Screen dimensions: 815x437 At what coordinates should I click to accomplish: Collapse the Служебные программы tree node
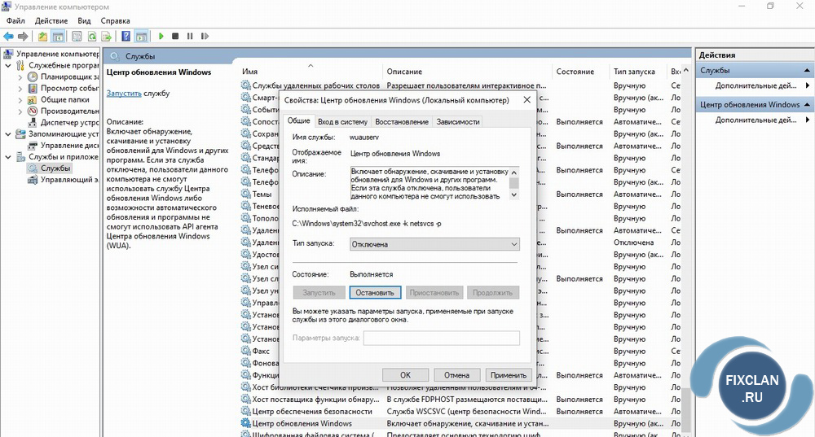[10, 65]
